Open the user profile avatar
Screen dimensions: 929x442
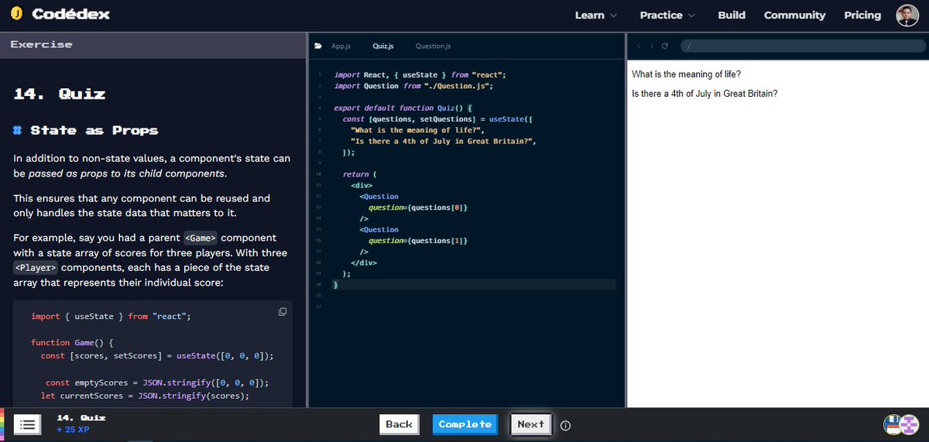[x=907, y=15]
